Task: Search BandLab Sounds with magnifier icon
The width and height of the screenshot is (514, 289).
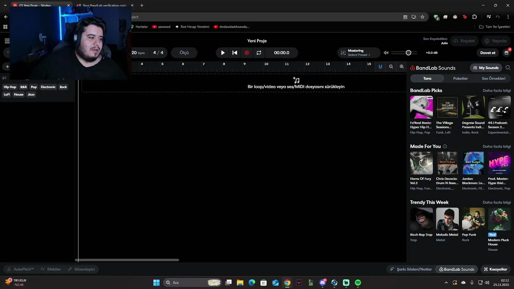Action: click(508, 68)
